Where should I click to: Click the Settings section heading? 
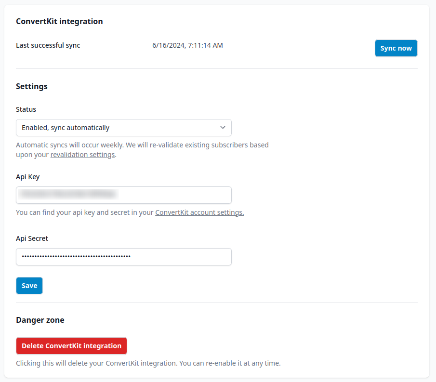click(32, 86)
